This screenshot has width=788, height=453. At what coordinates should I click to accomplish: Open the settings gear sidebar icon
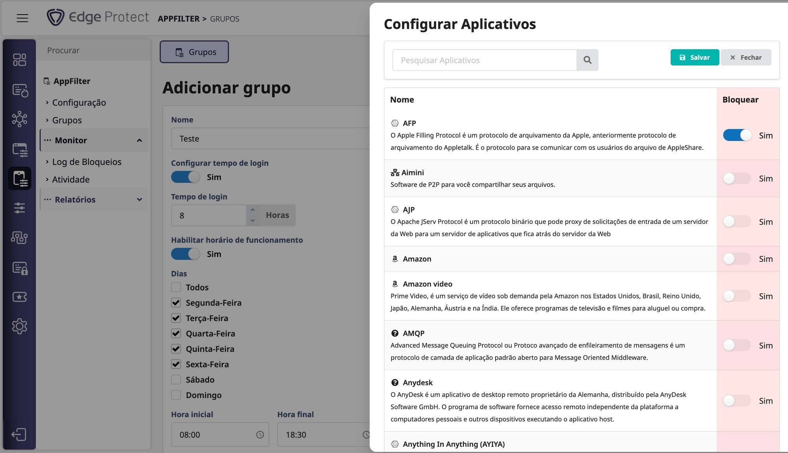(x=19, y=326)
